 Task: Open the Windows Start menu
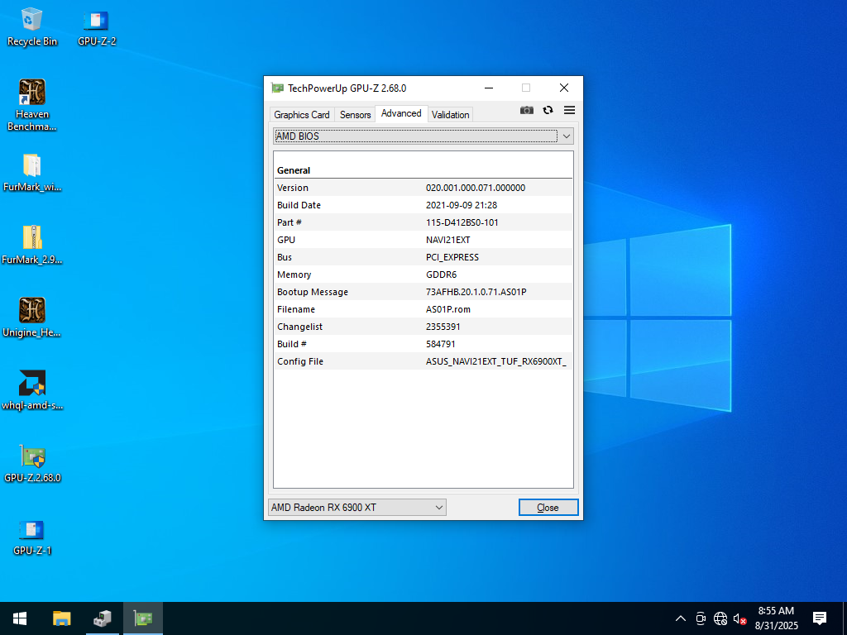[x=20, y=618]
